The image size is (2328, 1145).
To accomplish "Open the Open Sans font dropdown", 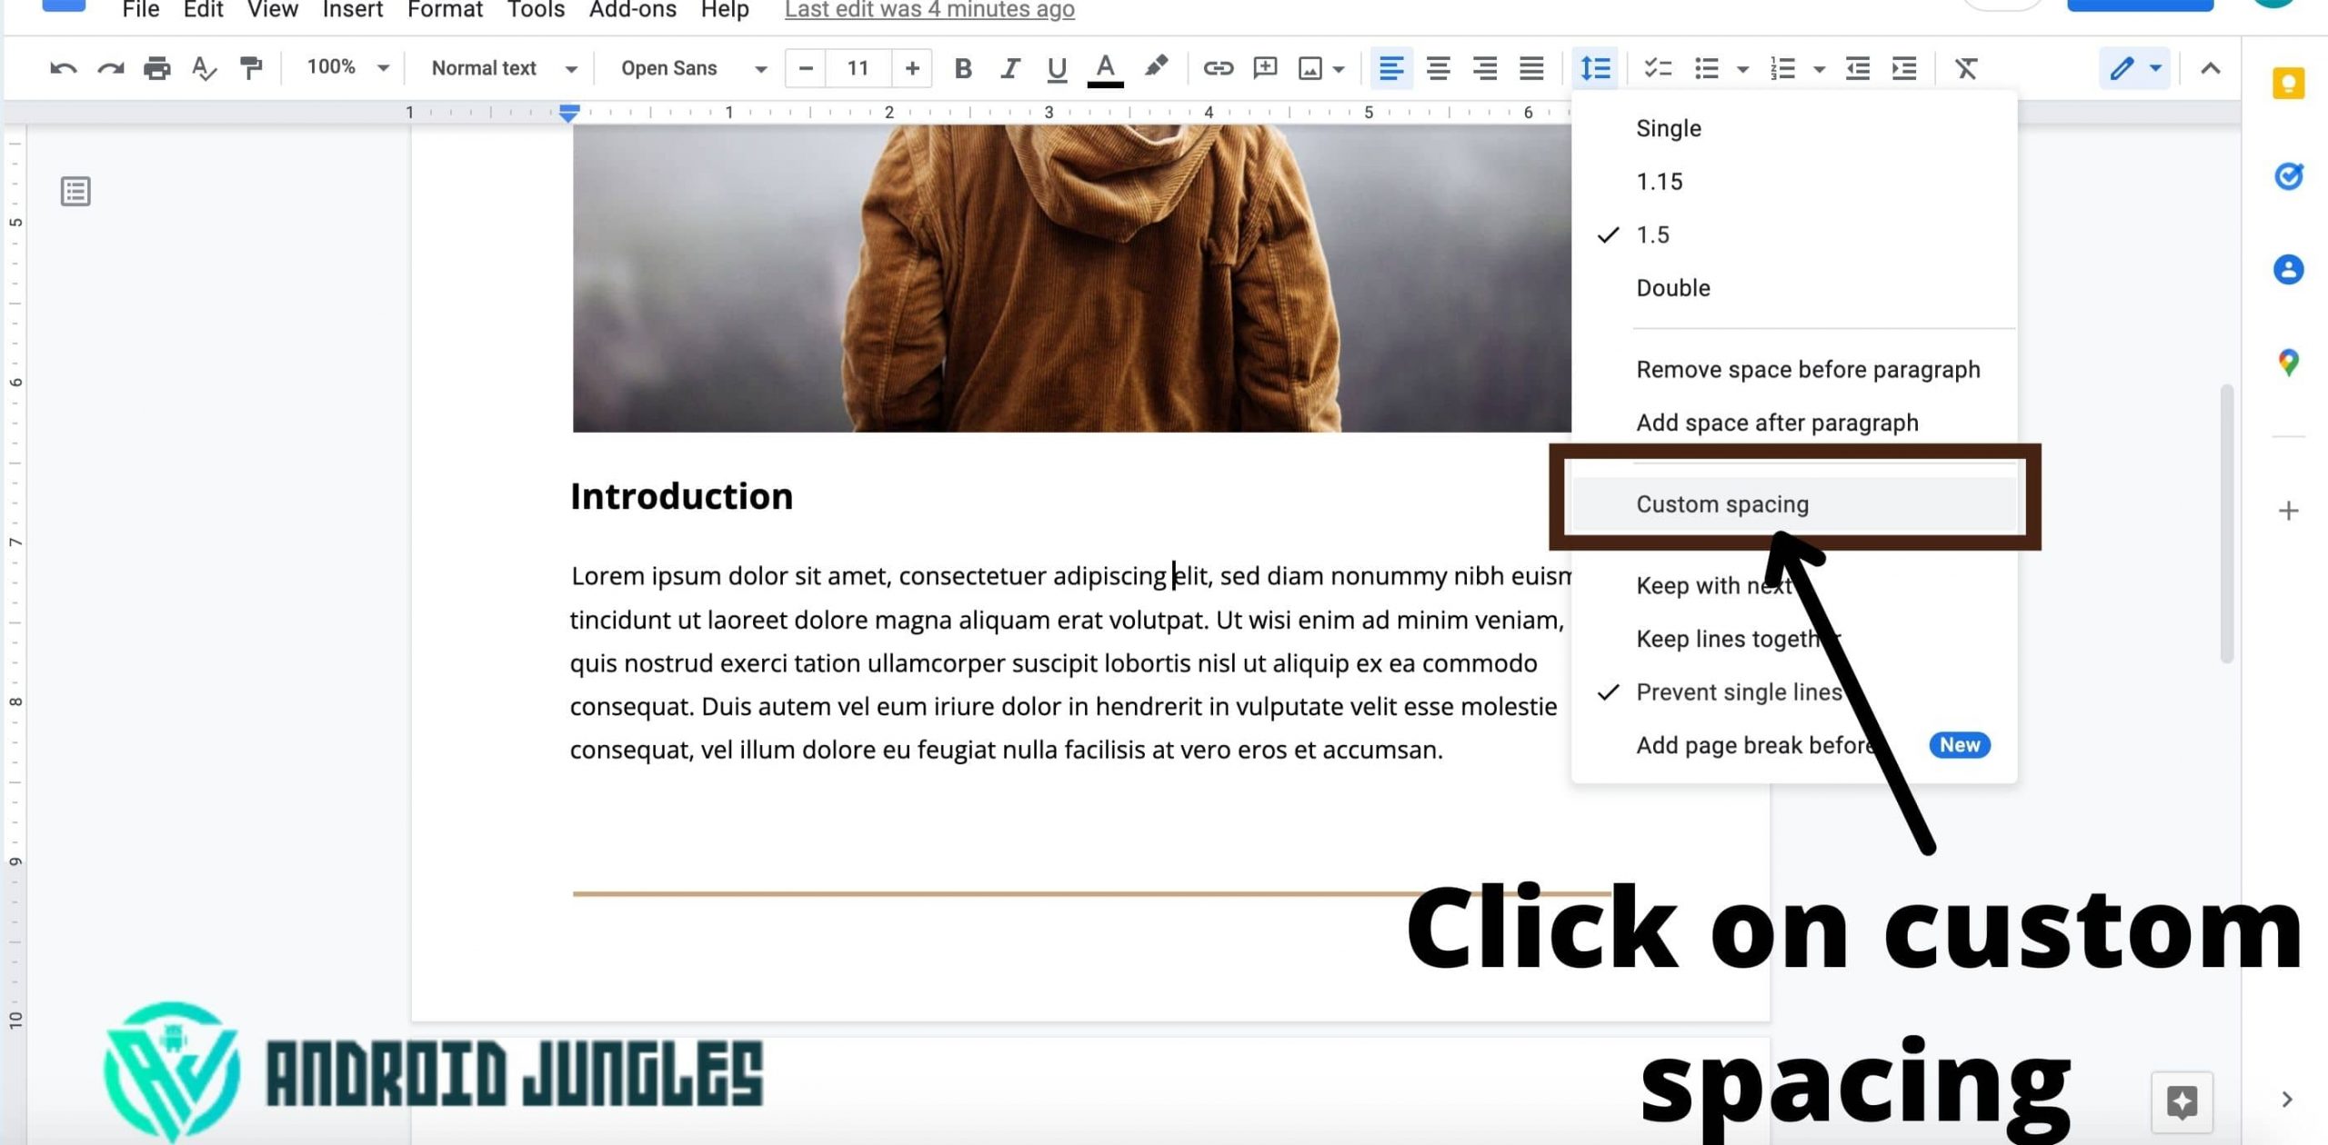I will 693,68.
